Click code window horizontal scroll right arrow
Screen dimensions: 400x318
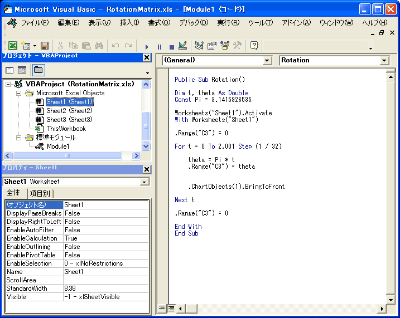[382, 309]
